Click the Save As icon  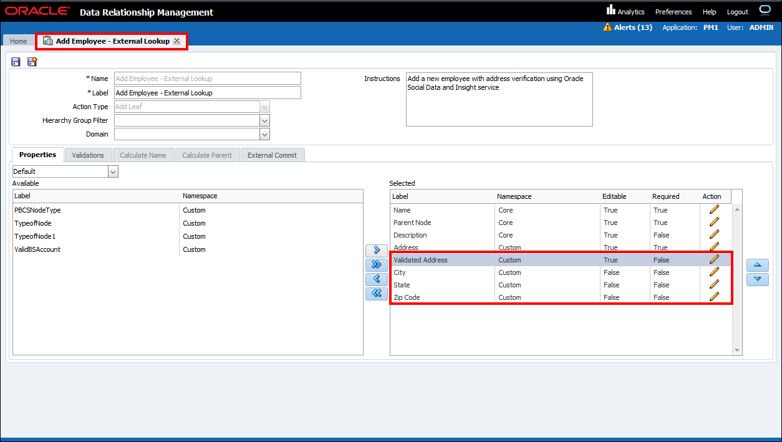pyautogui.click(x=32, y=62)
